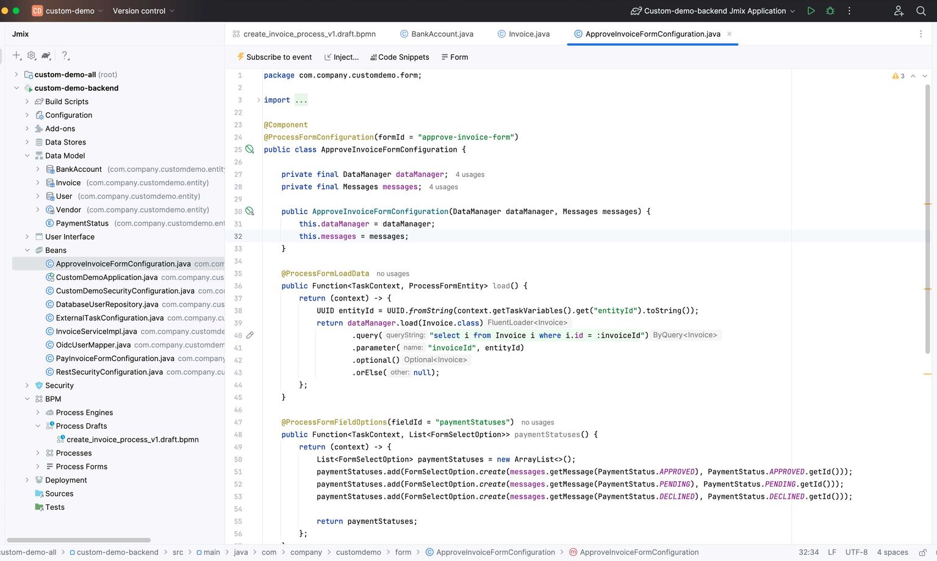Collapse the Beans node
The width and height of the screenshot is (937, 561).
[27, 250]
